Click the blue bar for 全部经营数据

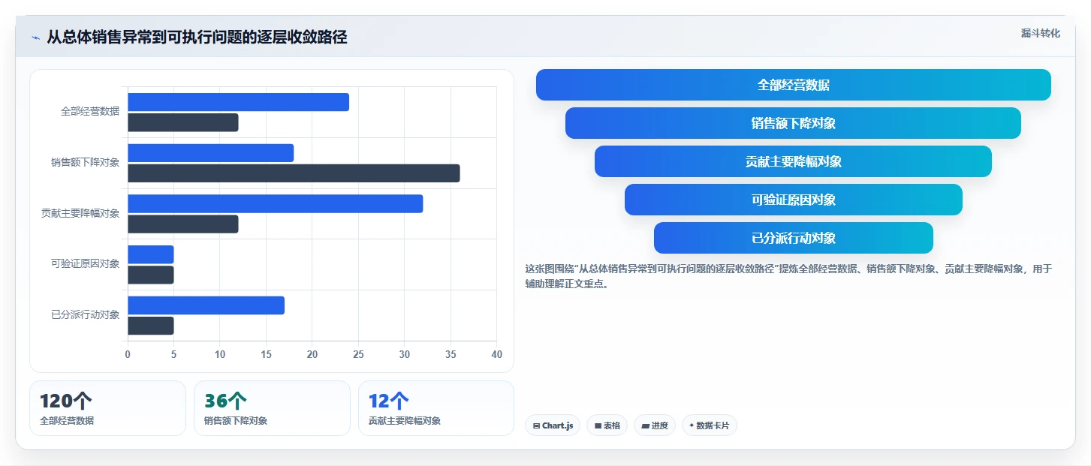[x=238, y=102]
